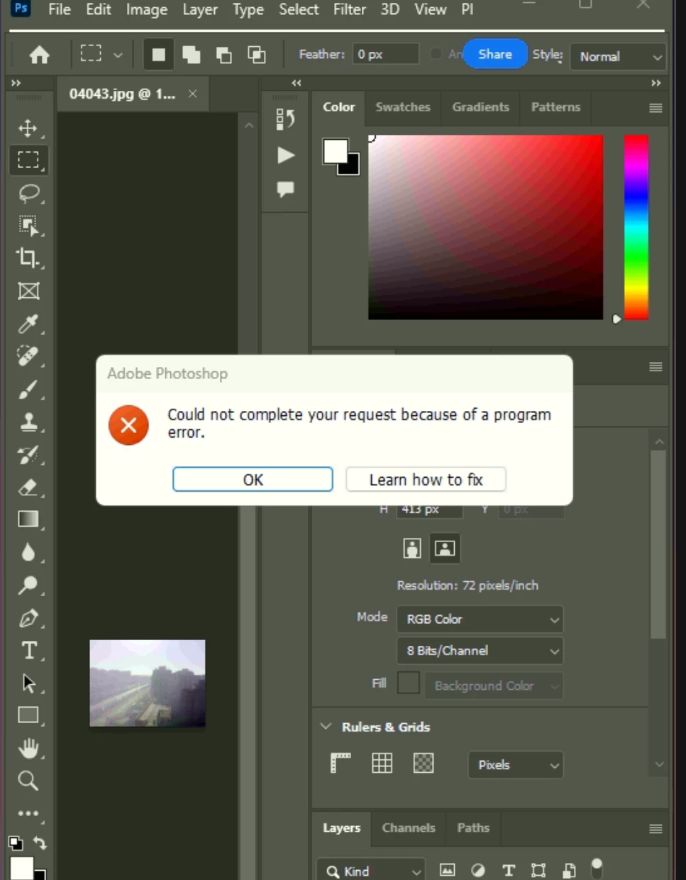Toggle portrait canvas orientation
The width and height of the screenshot is (686, 880).
412,549
